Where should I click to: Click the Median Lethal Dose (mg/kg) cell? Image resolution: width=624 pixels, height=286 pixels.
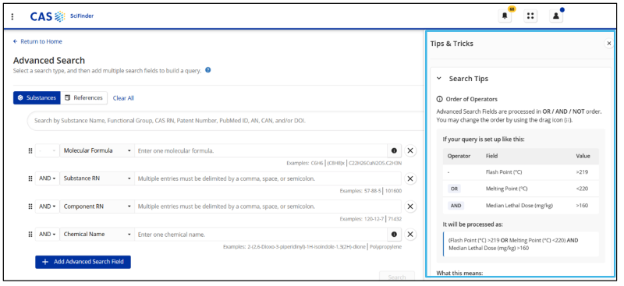pyautogui.click(x=519, y=206)
